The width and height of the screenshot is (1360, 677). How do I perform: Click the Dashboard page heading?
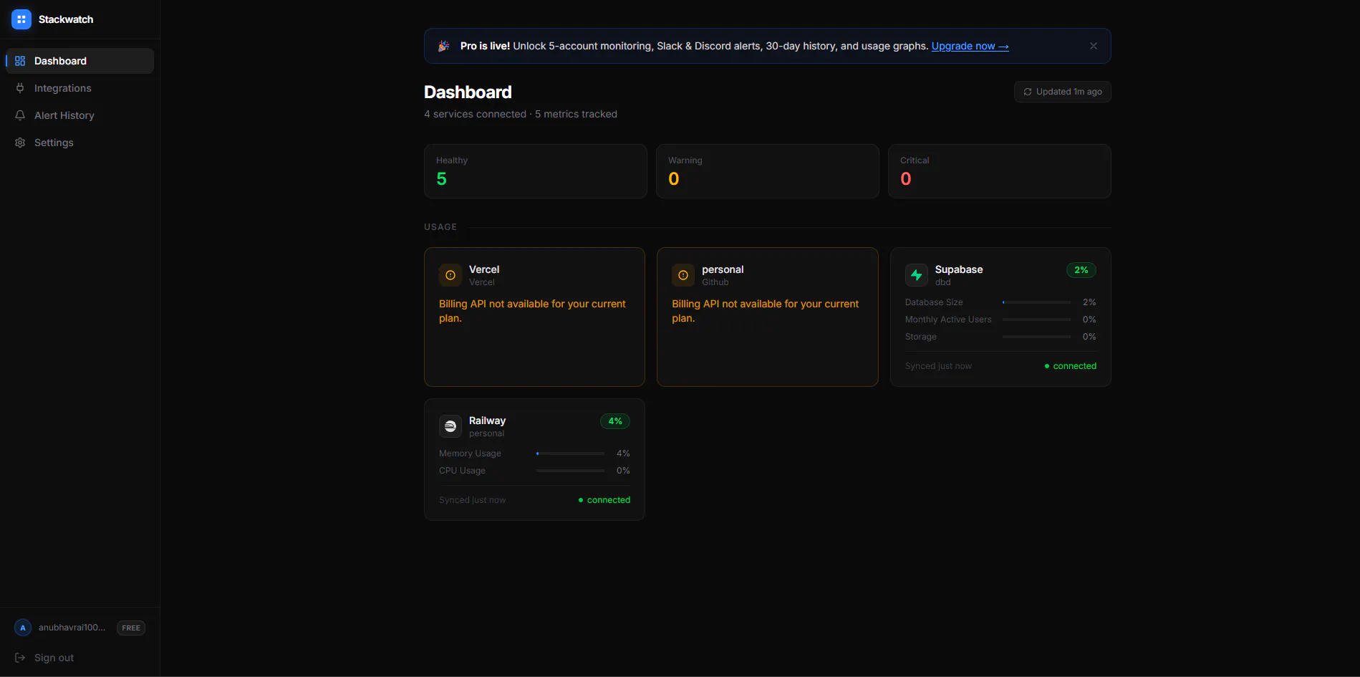[468, 92]
